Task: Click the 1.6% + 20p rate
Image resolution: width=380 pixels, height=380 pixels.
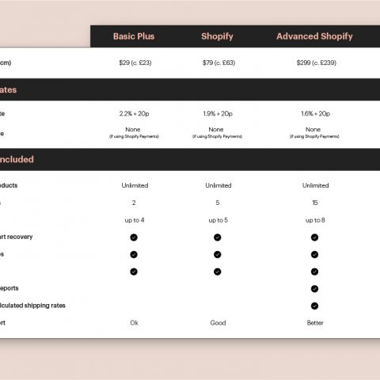Action: pos(316,114)
